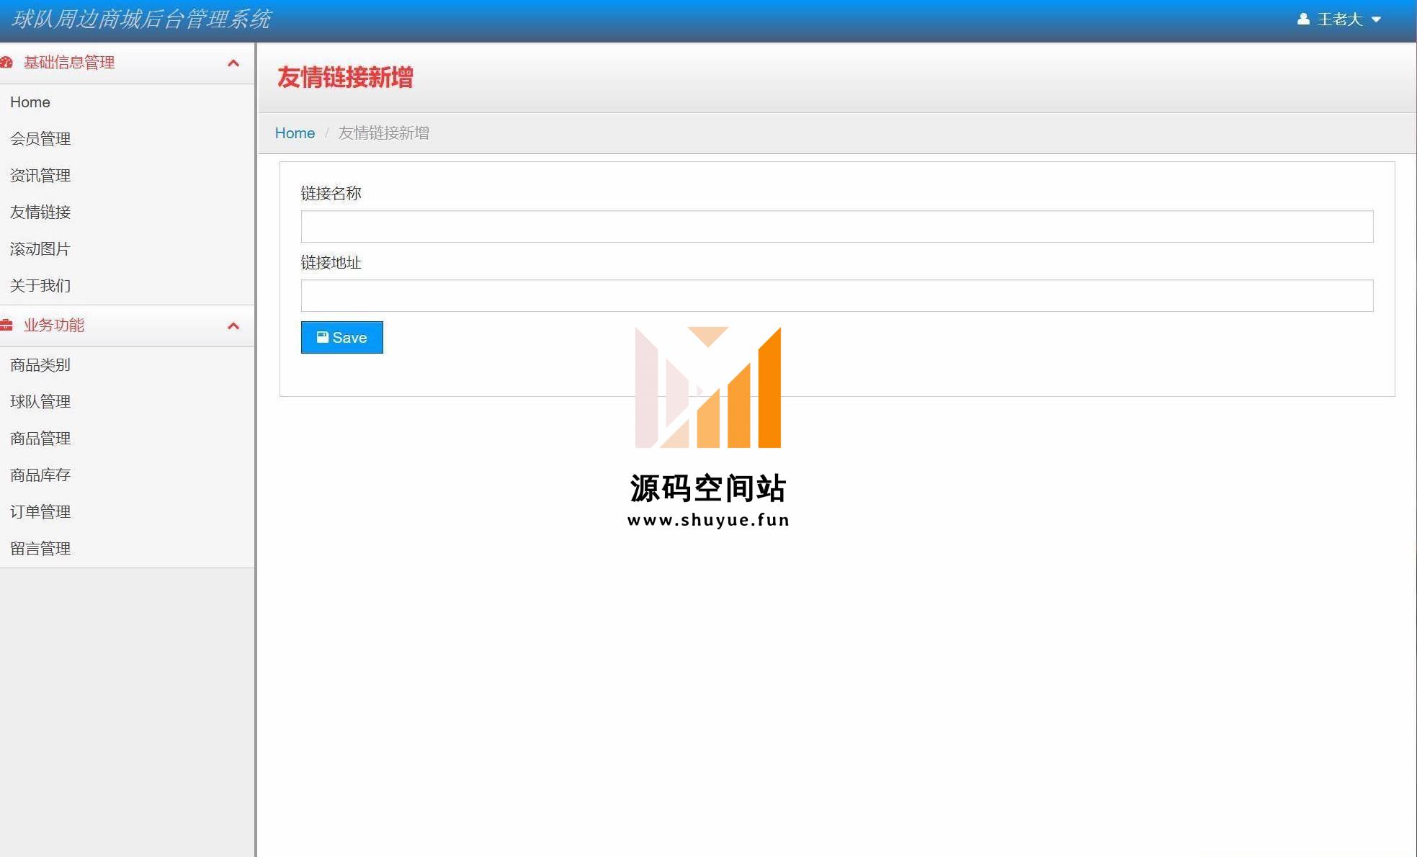
Task: Click the 业务功能 section header text
Action: pos(54,326)
